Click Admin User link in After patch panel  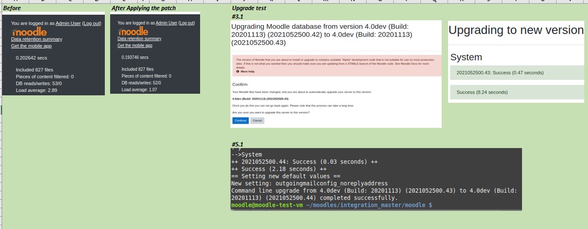(167, 23)
